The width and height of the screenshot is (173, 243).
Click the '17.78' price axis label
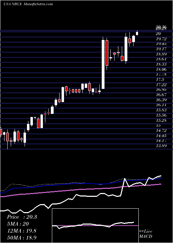tap(161, 74)
